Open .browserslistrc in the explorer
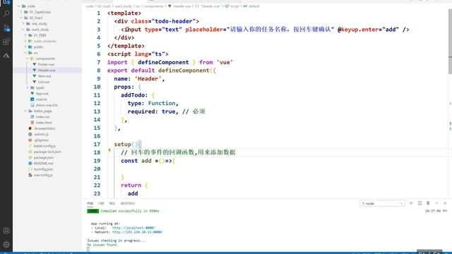452x254 pixels. (44, 128)
